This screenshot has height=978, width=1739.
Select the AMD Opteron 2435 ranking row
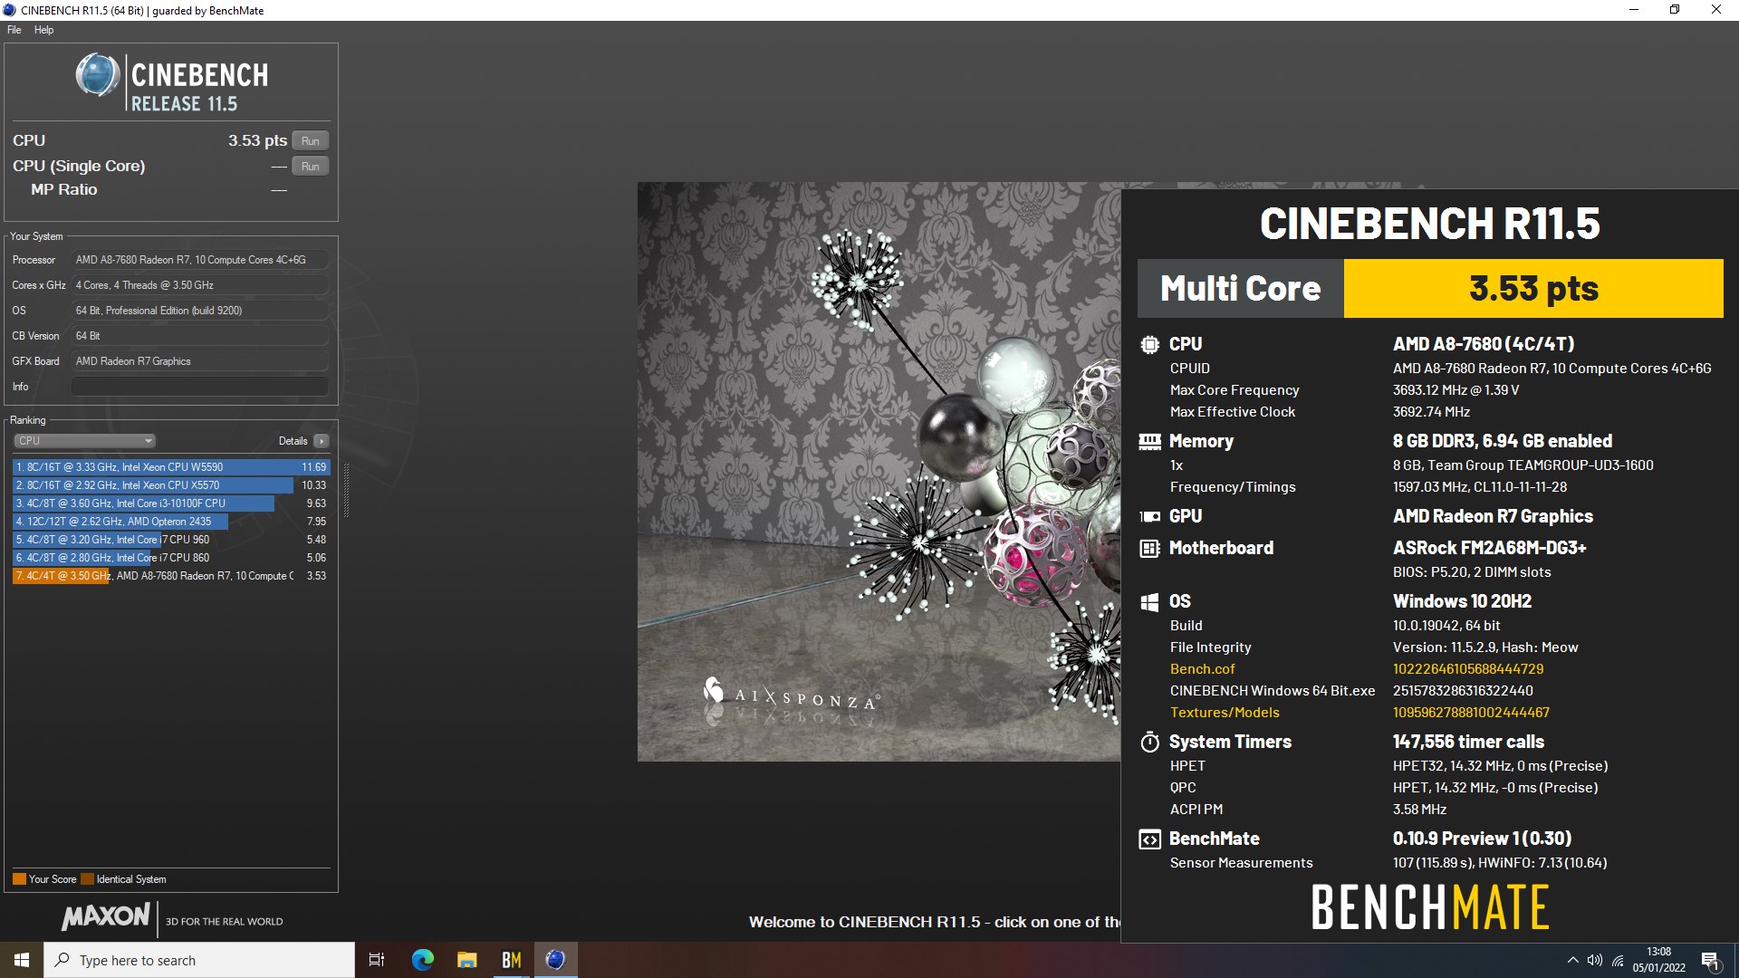(170, 522)
